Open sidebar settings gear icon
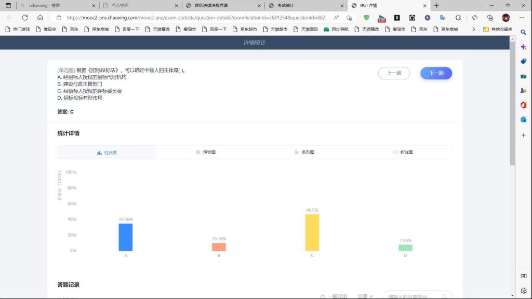Image resolution: width=532 pixels, height=299 pixels. (523, 291)
